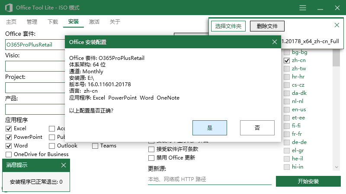Minimize the Office Tool Lite window

pos(320,8)
